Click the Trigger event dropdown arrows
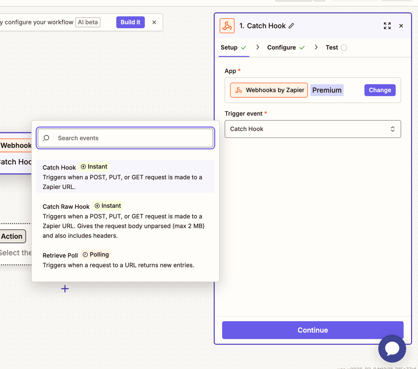This screenshot has height=369, width=418. click(x=392, y=129)
